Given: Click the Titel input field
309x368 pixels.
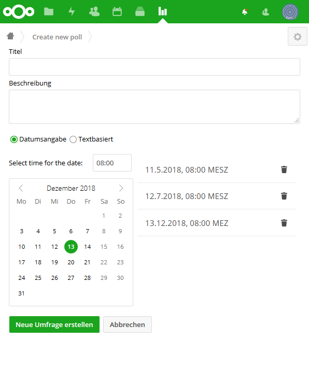Looking at the screenshot, I should [154, 67].
